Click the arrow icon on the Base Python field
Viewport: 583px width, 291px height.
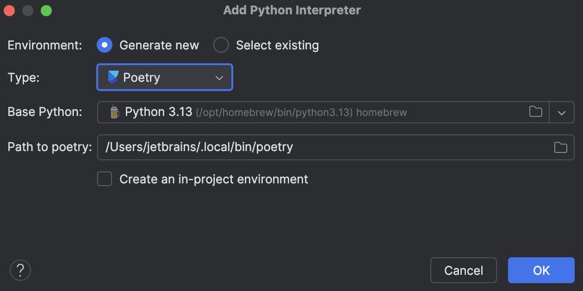pos(561,112)
